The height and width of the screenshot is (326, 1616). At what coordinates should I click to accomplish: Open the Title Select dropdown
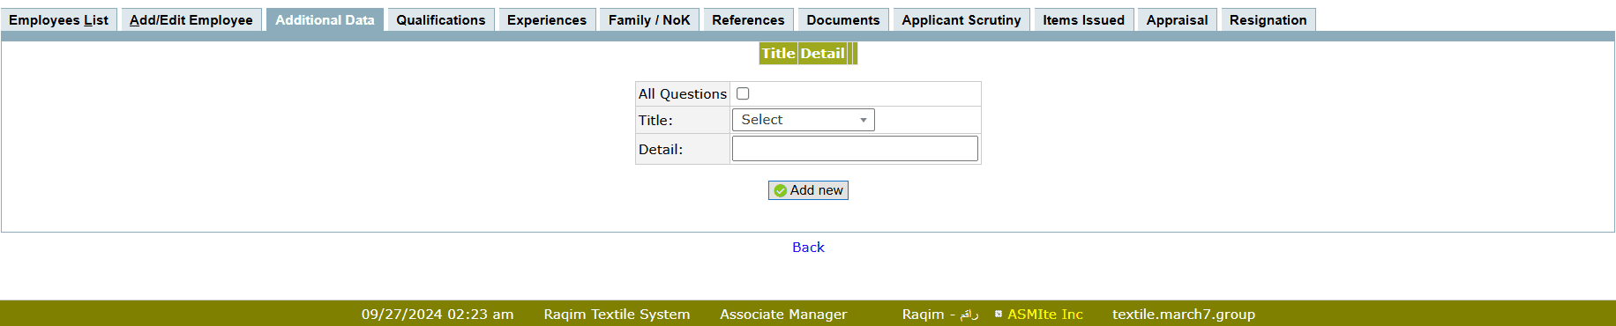pos(803,120)
